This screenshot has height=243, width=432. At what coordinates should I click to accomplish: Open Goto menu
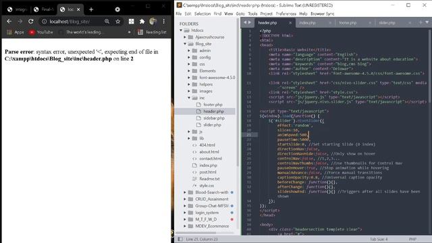point(240,13)
